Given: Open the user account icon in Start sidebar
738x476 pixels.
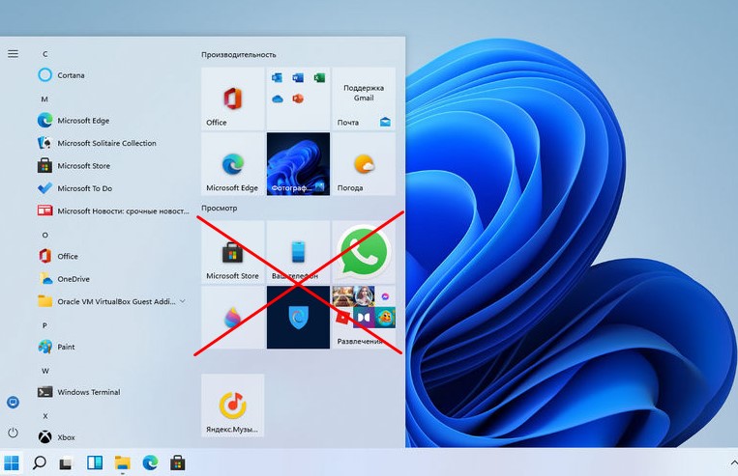Looking at the screenshot, I should pos(14,403).
